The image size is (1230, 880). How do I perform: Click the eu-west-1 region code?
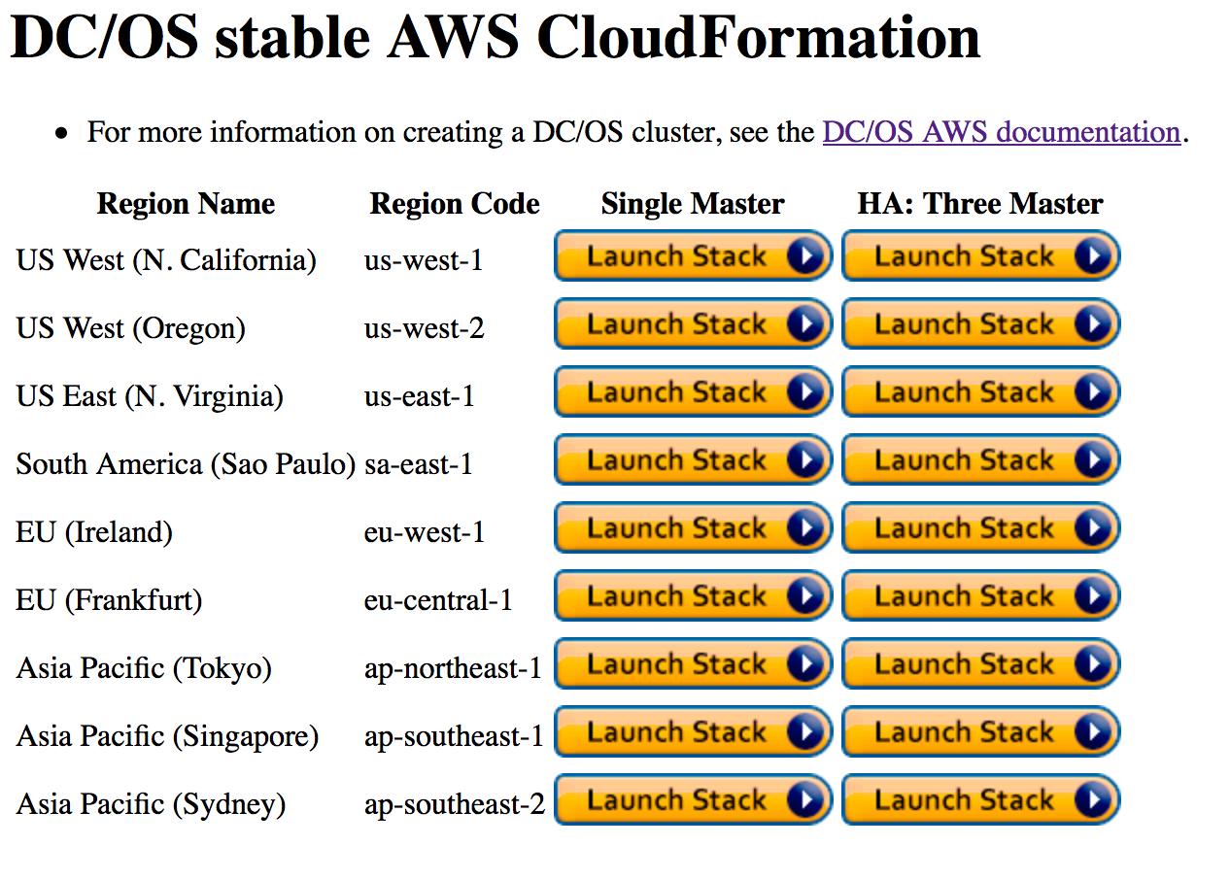[x=425, y=532]
